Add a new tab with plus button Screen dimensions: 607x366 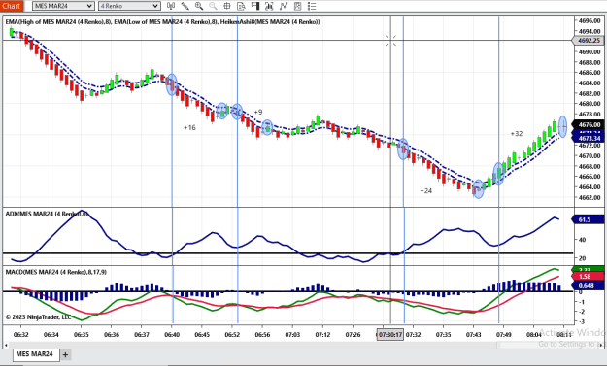[65, 354]
